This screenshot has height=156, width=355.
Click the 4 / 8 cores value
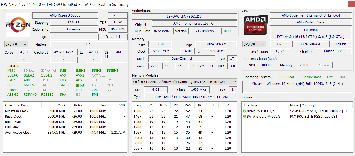pyautogui.click(x=24, y=53)
